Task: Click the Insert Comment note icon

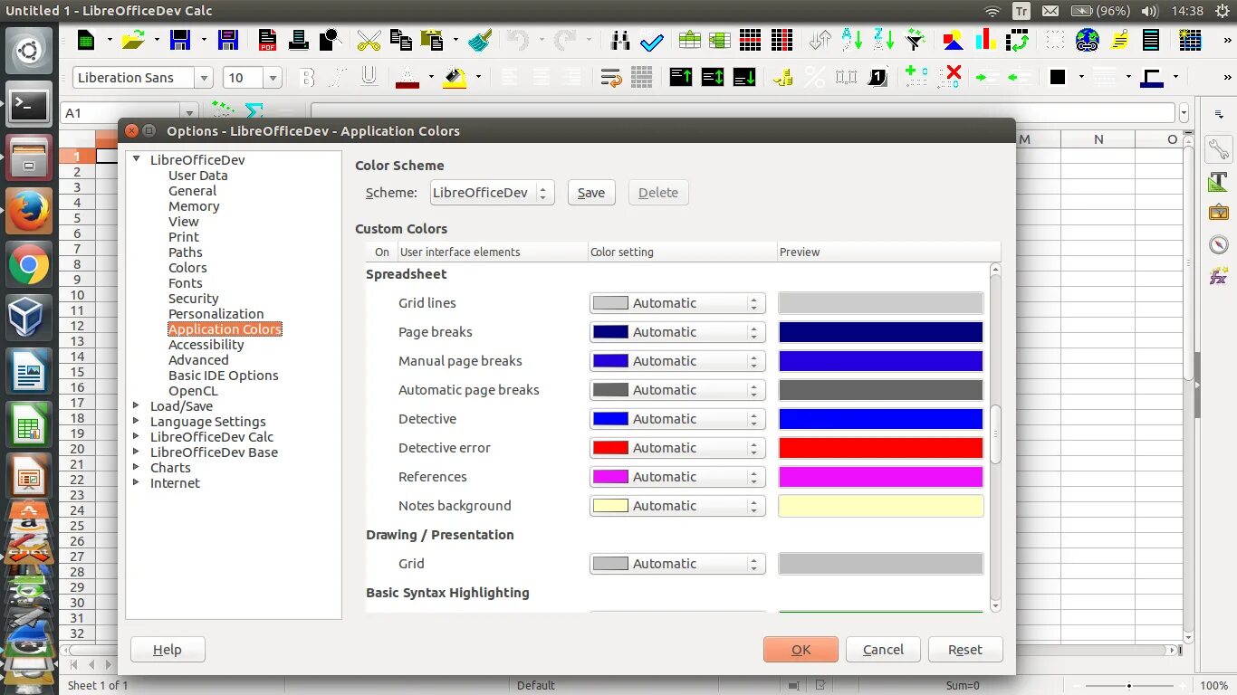Action: (1120, 40)
